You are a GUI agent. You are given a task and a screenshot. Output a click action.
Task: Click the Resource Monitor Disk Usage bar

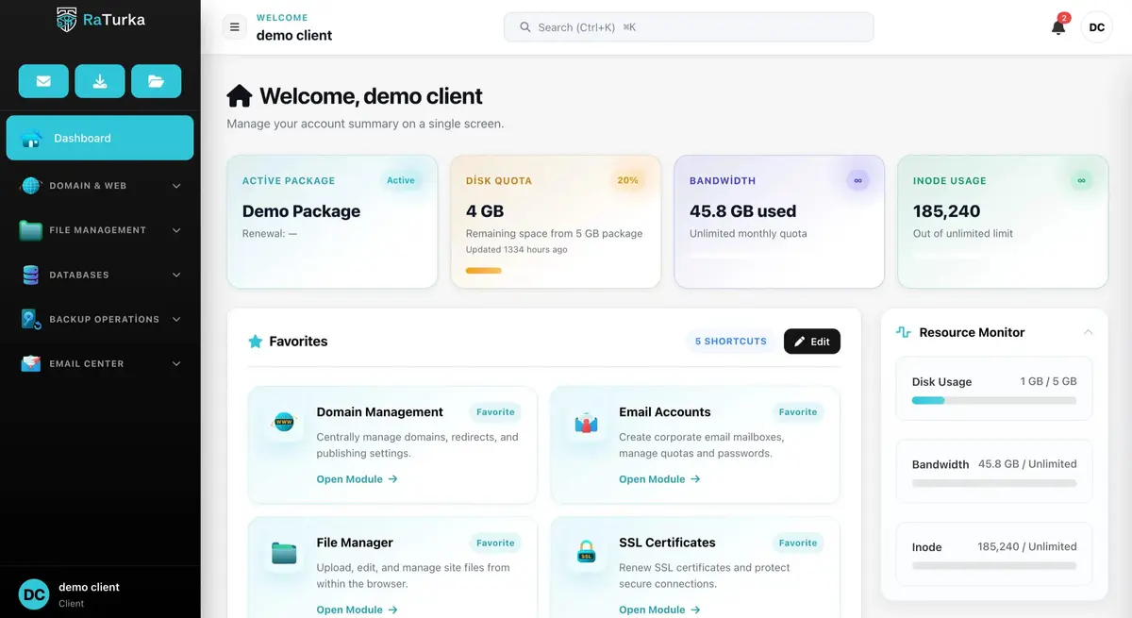pyautogui.click(x=994, y=401)
